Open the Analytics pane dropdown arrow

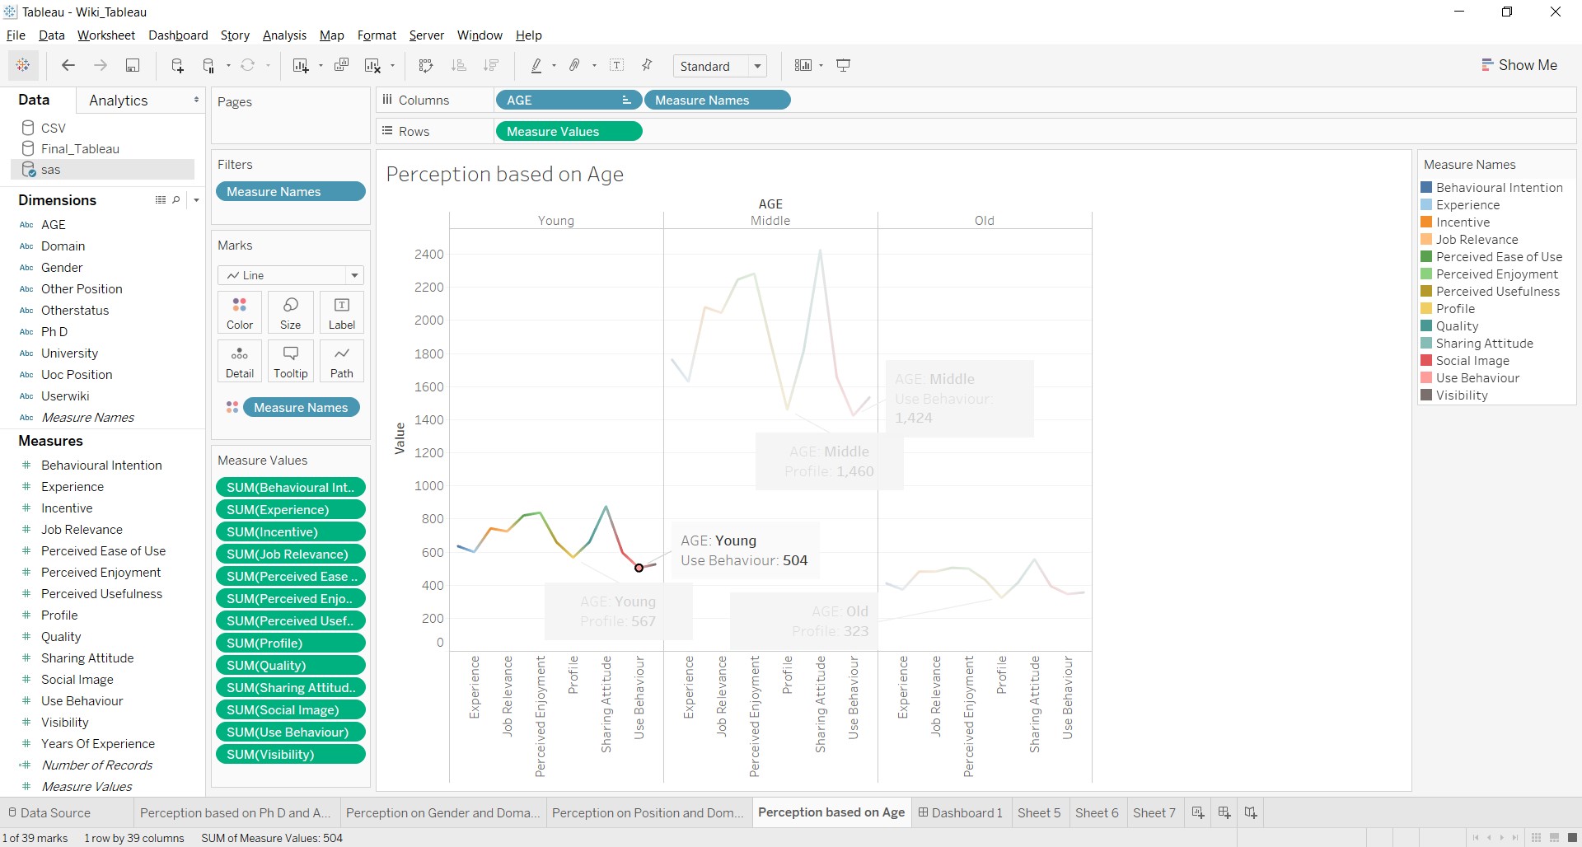pyautogui.click(x=196, y=100)
